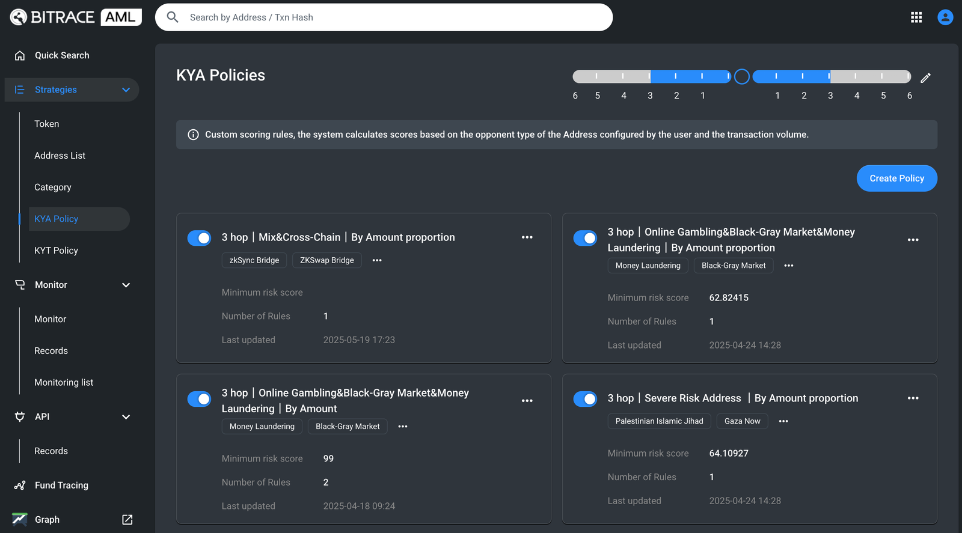This screenshot has height=533, width=962.
Task: Collapse the Strategies sidebar section
Action: (x=126, y=90)
